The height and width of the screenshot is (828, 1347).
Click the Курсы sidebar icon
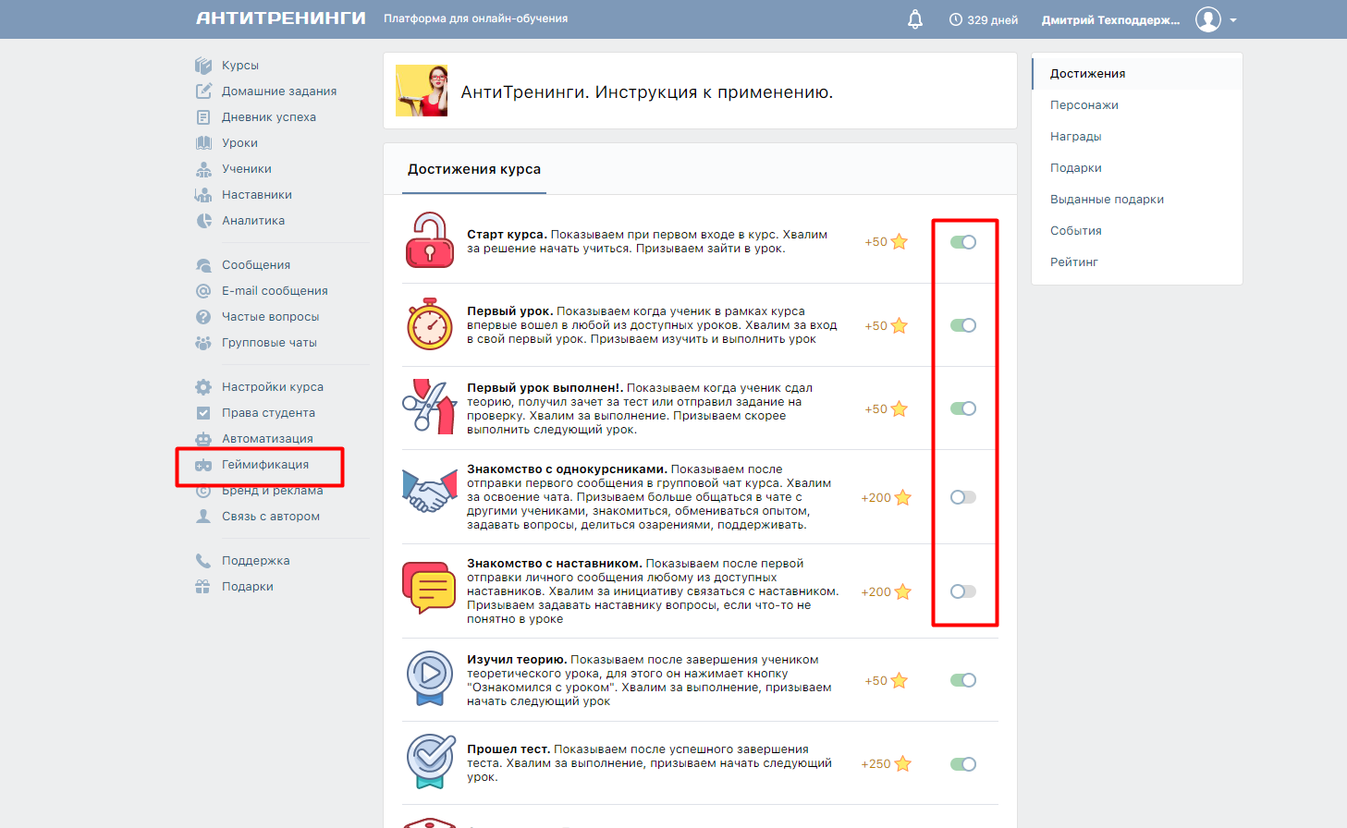pos(203,66)
